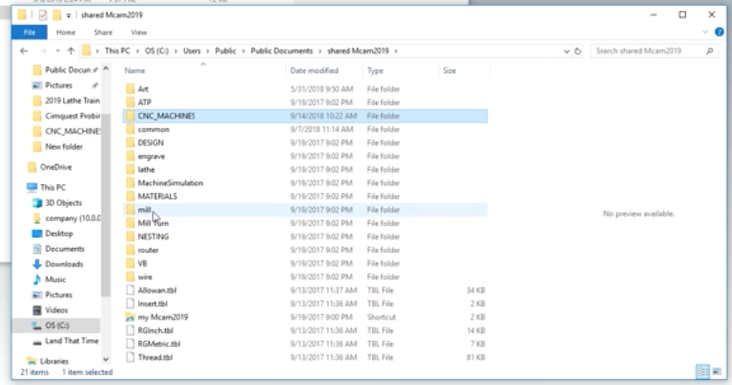
Task: Open the Share ribbon tab
Action: 103,32
